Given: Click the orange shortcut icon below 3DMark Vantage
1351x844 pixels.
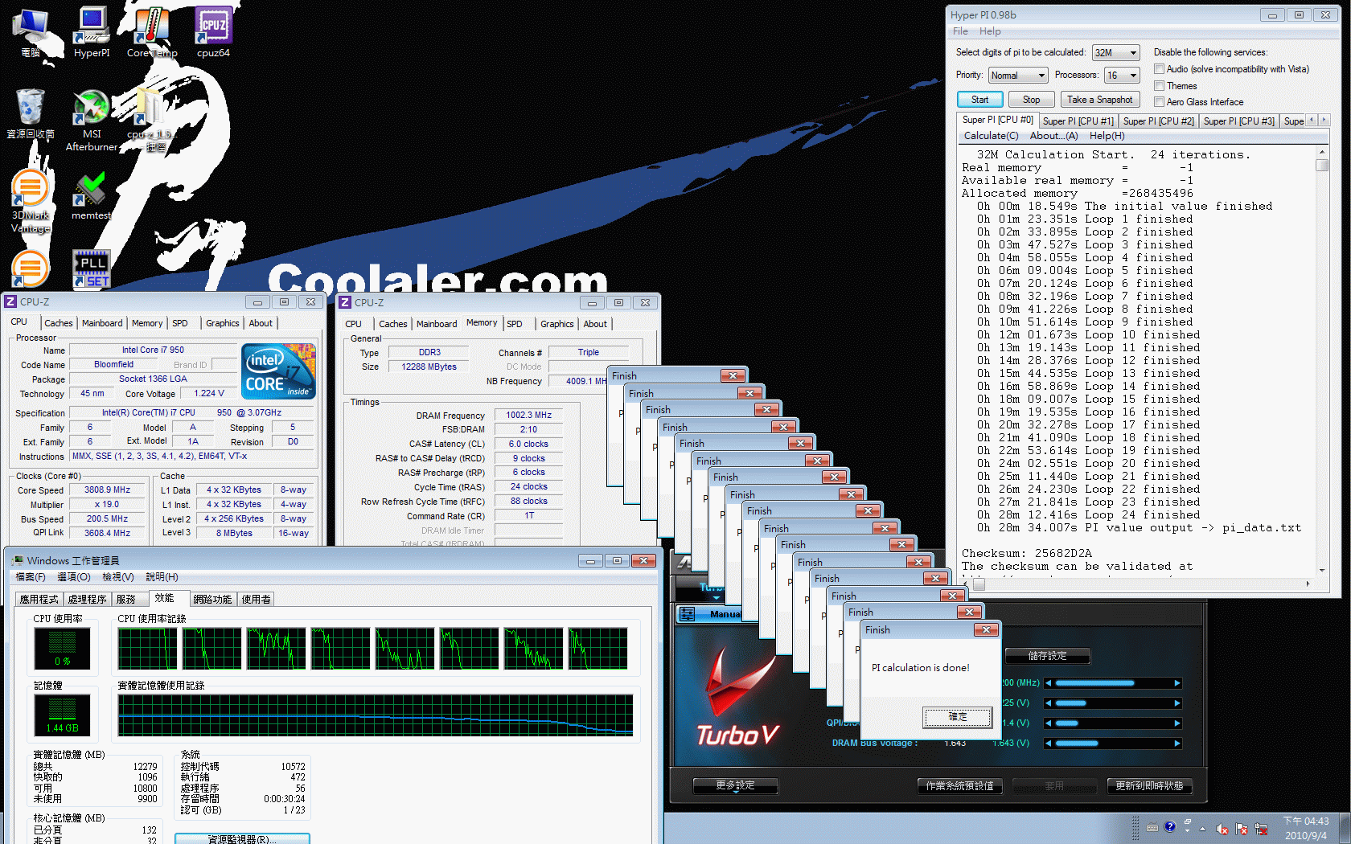Looking at the screenshot, I should [x=31, y=269].
